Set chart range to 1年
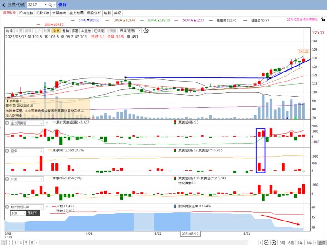 tap(300, 243)
